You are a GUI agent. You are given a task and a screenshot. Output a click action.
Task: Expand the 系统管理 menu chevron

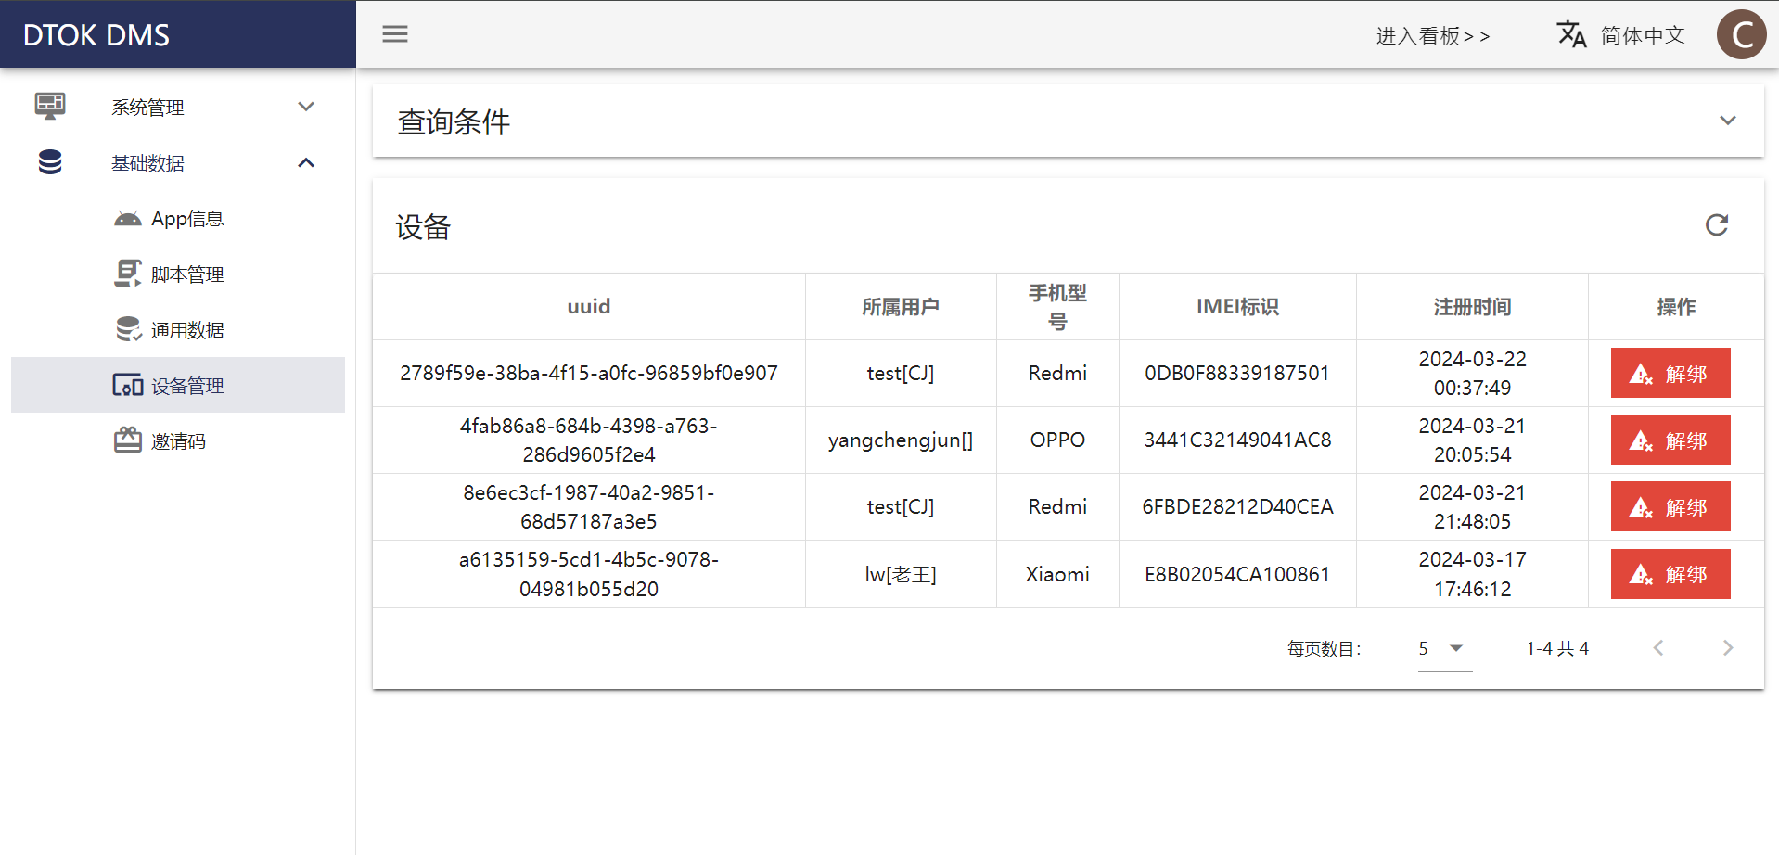click(x=306, y=107)
